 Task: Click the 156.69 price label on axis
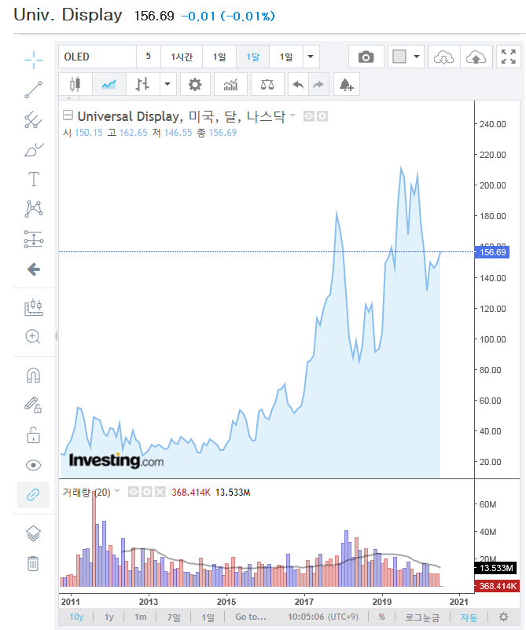[x=492, y=252]
